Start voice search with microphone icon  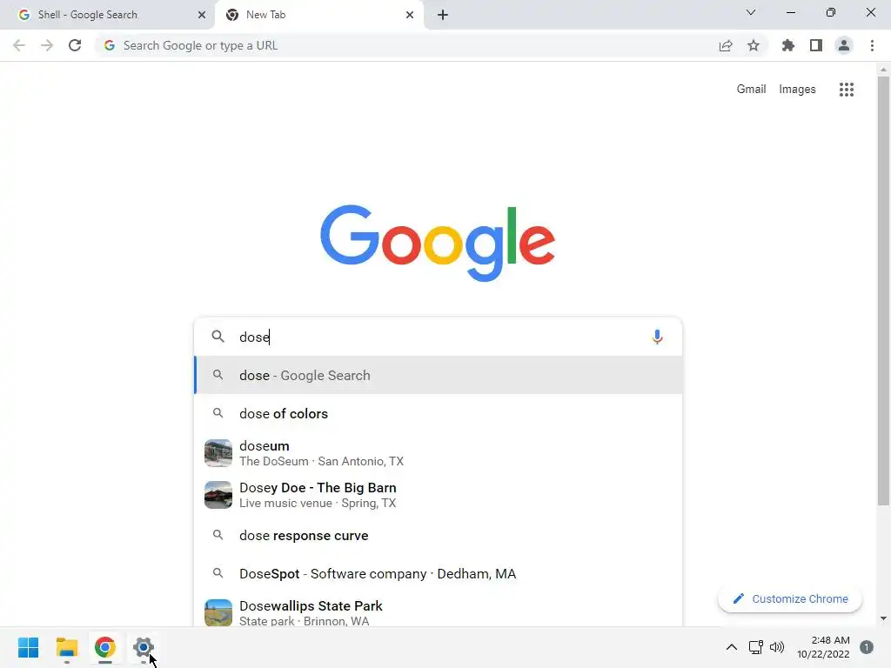[x=657, y=337]
